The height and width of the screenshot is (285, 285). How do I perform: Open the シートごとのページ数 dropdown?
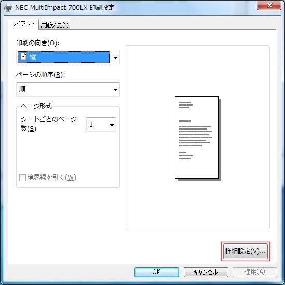101,125
